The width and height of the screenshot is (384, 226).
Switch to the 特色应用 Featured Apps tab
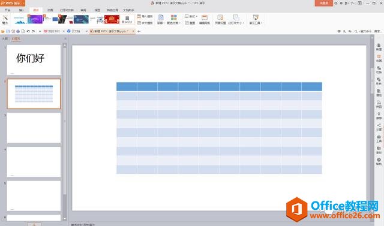coord(112,10)
